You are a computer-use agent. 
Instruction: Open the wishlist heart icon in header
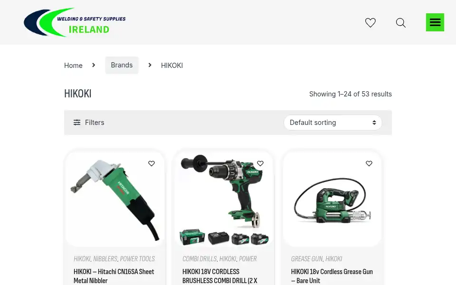[370, 23]
